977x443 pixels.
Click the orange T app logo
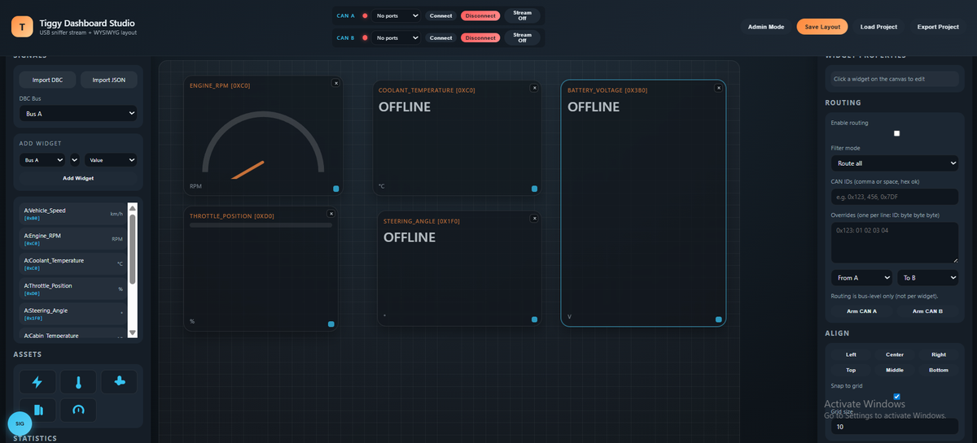click(22, 26)
